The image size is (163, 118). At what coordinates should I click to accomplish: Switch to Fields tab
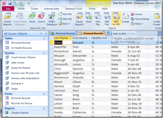(x=92, y=9)
